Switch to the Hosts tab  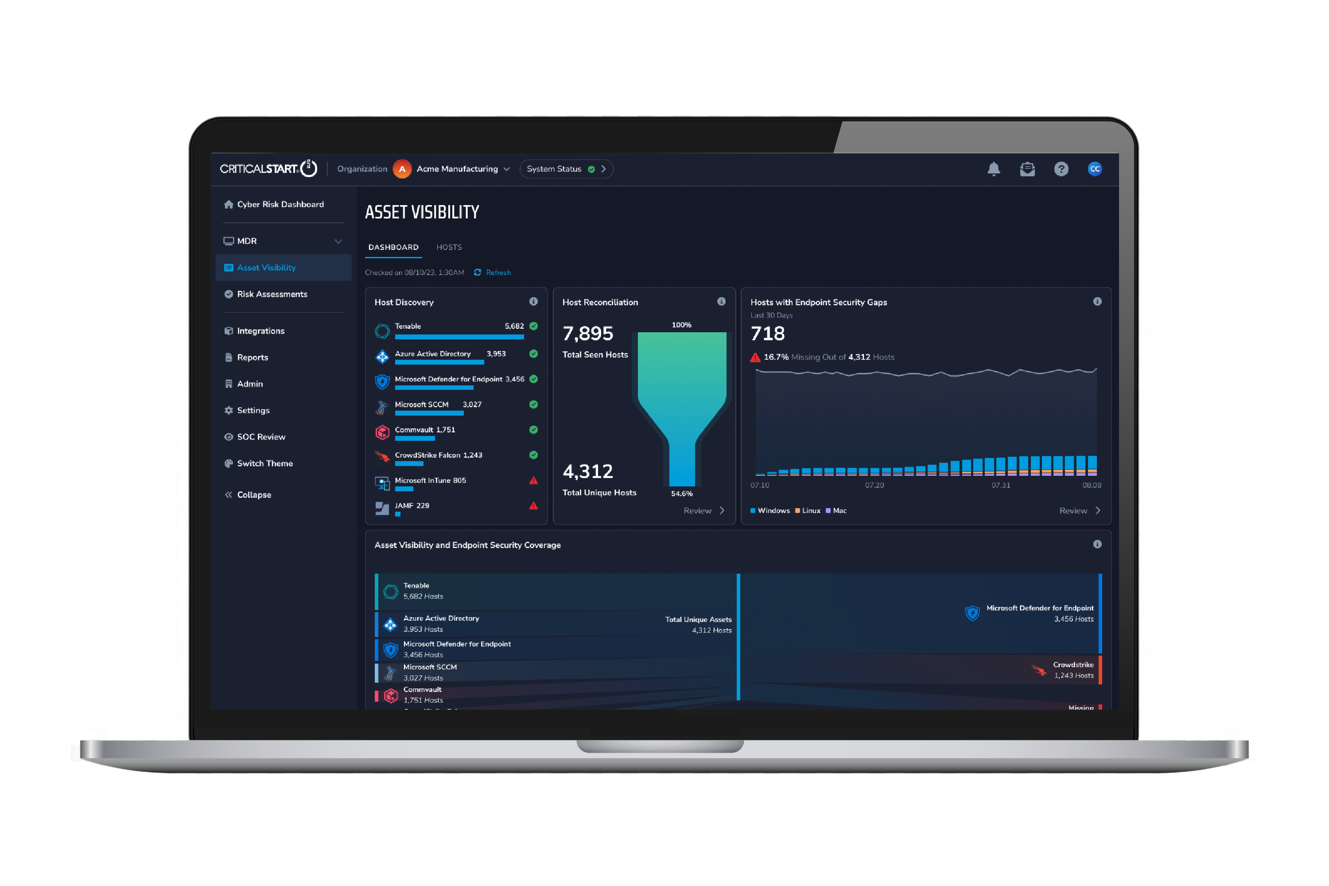[x=449, y=248]
